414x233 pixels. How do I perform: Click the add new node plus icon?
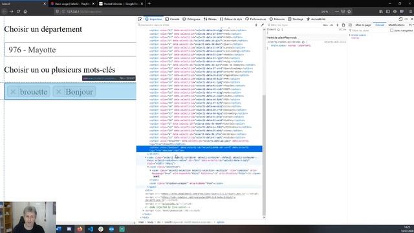click(x=256, y=25)
